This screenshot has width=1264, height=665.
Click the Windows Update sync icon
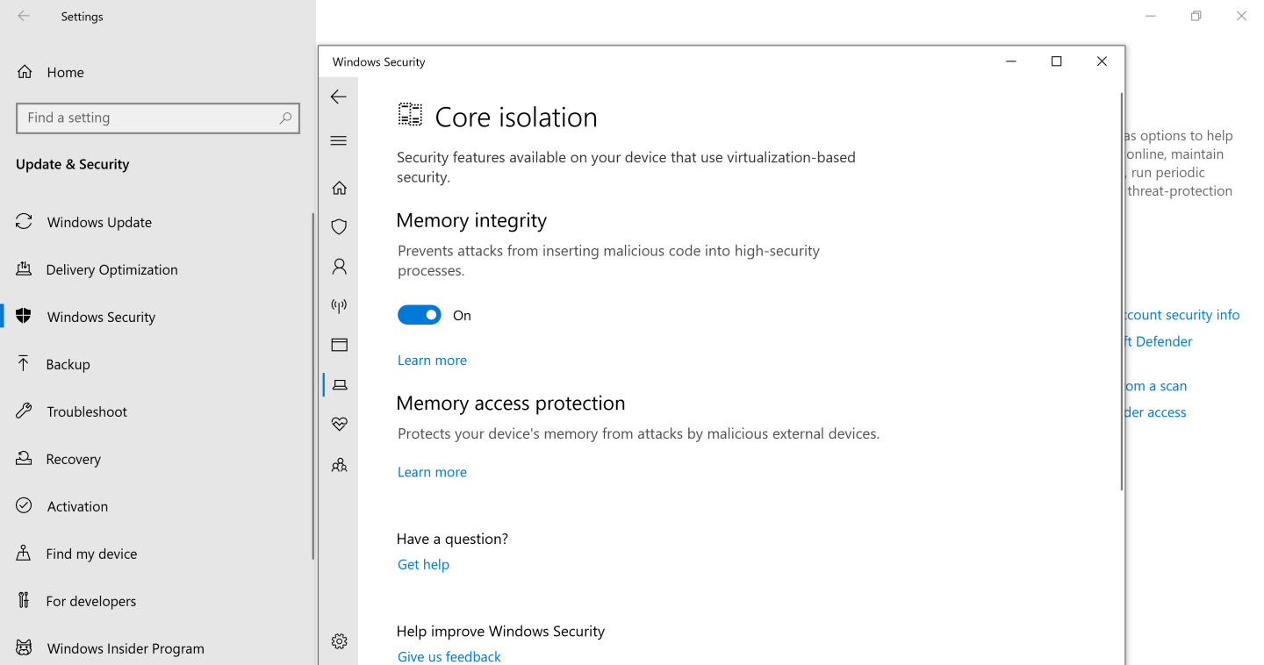(25, 222)
